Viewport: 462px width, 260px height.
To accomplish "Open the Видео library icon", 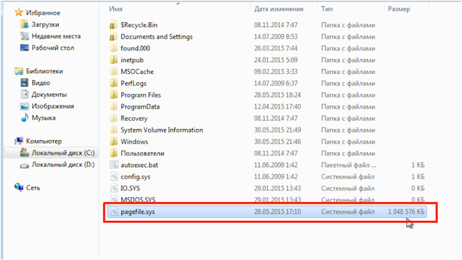I will pos(24,83).
